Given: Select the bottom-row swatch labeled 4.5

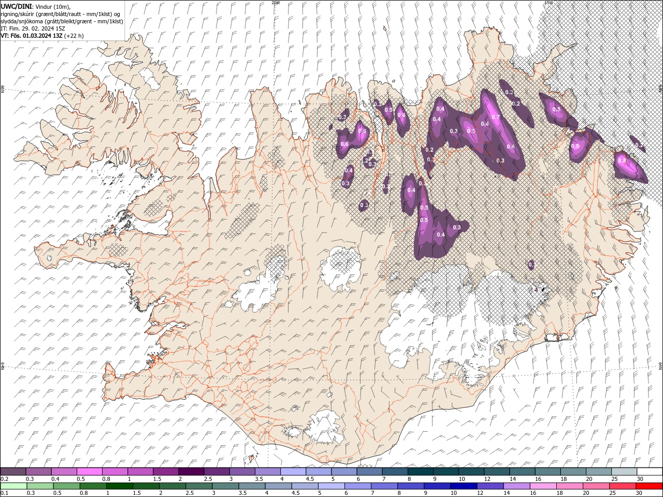Looking at the screenshot, I should tap(305, 486).
